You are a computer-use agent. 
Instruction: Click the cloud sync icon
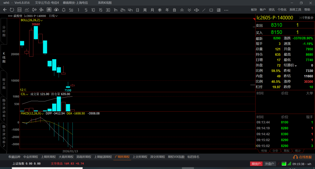(x=56, y=10)
